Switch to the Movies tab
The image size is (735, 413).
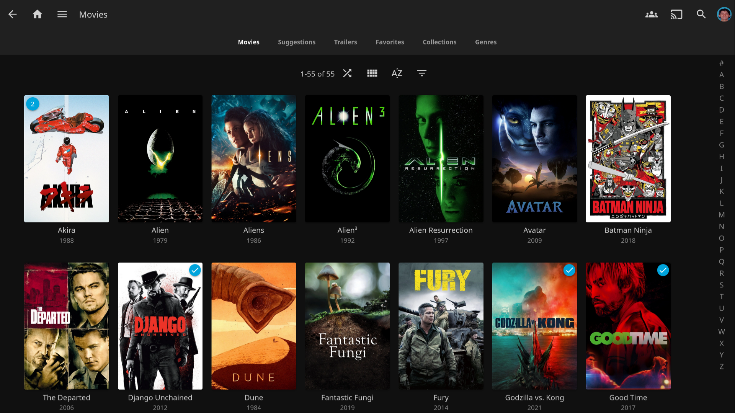(x=249, y=42)
